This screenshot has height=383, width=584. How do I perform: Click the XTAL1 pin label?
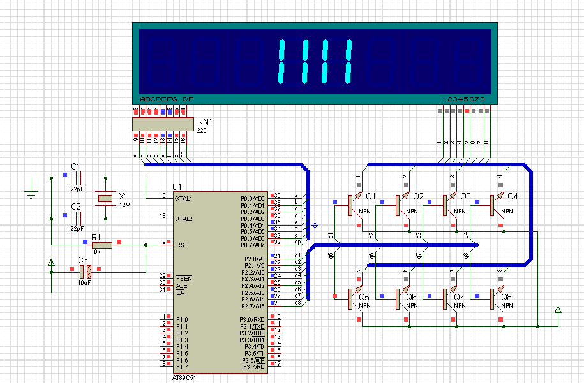click(x=184, y=199)
